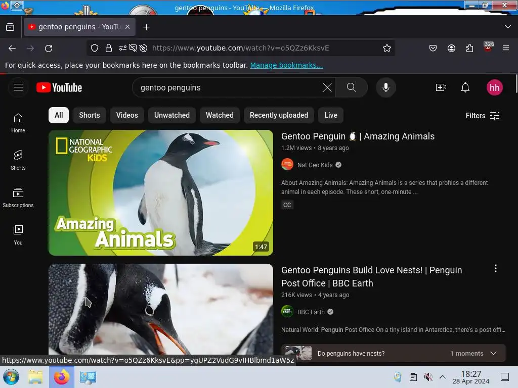Close the gentoo penguins tab
Screen dimensions: 518x388
(127, 27)
